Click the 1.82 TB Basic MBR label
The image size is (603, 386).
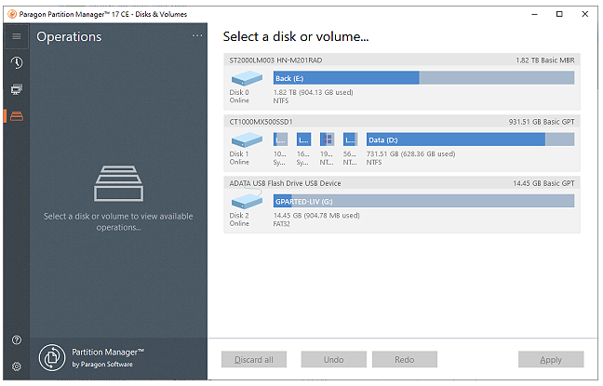(545, 60)
